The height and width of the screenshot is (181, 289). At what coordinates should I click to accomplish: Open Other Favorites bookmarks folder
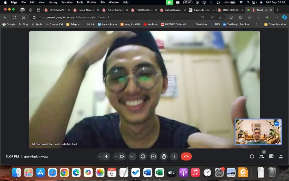pos(275,24)
